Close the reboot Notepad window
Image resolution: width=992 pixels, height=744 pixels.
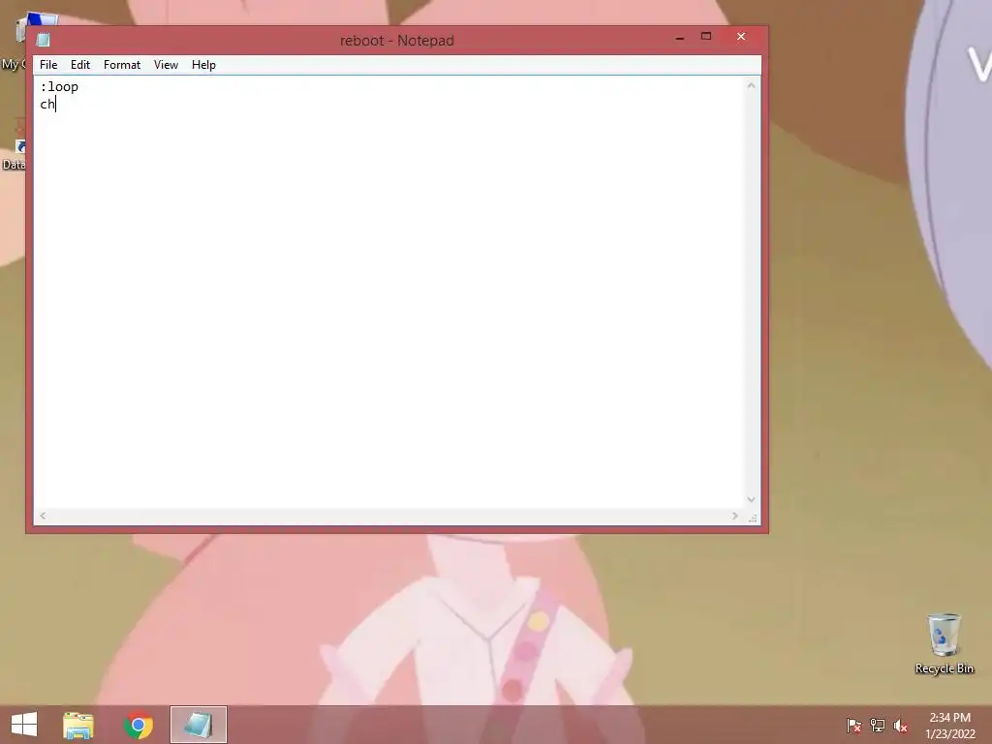point(741,37)
